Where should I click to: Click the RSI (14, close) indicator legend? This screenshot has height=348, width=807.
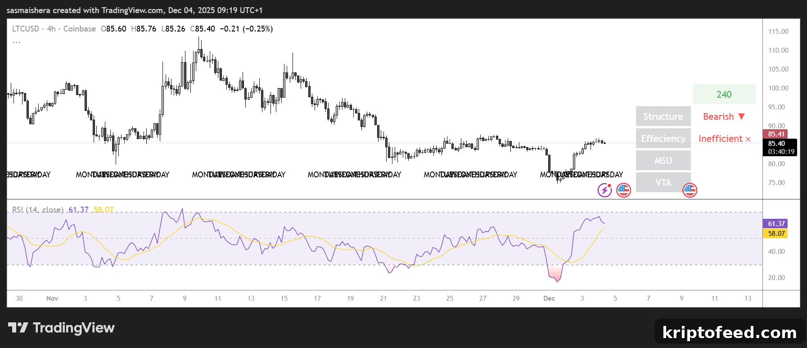point(38,210)
